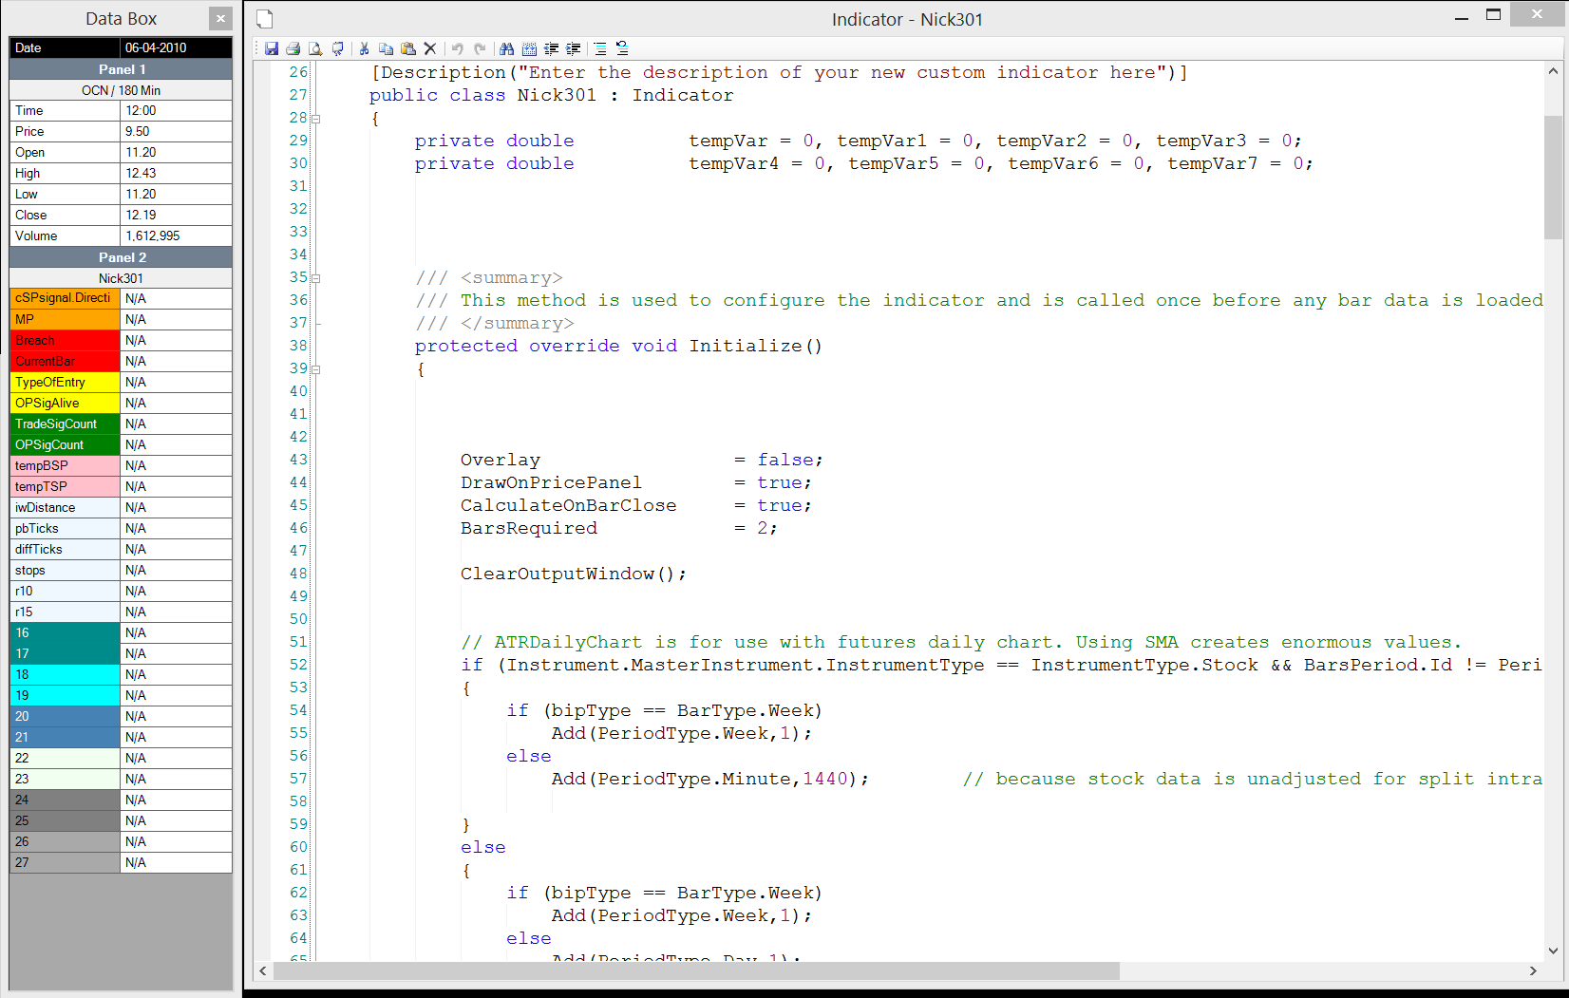
Task: Click the pbTicks label in Data Box
Action: click(65, 528)
